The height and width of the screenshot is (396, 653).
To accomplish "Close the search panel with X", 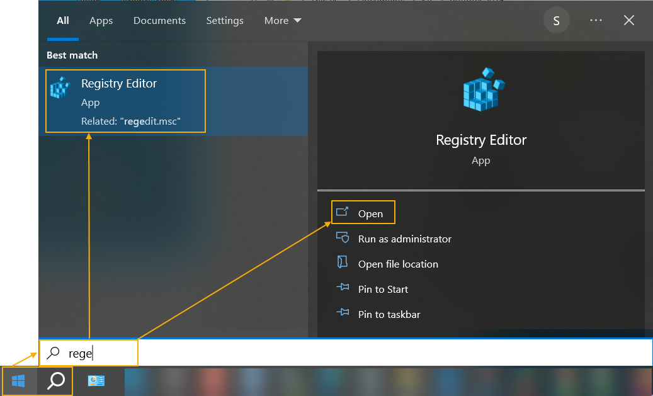I will tap(629, 20).
